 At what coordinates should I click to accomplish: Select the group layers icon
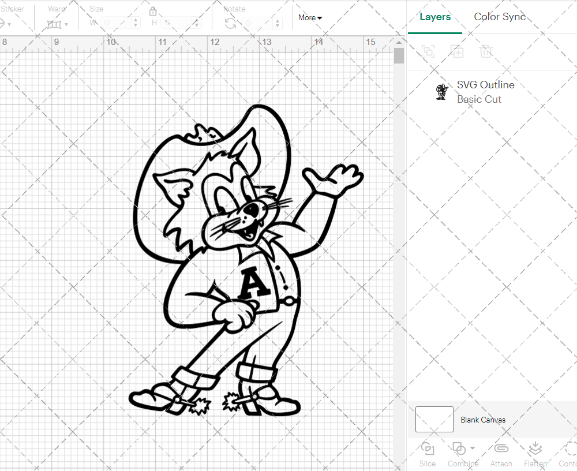(429, 51)
